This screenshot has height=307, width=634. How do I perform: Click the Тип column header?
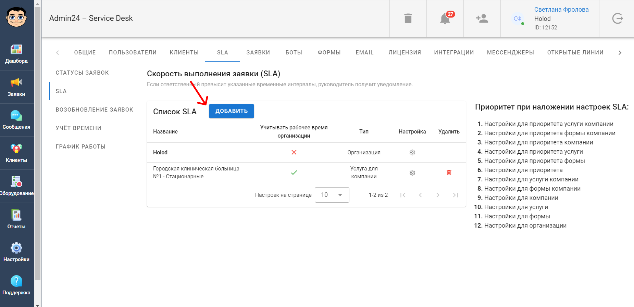coord(364,132)
